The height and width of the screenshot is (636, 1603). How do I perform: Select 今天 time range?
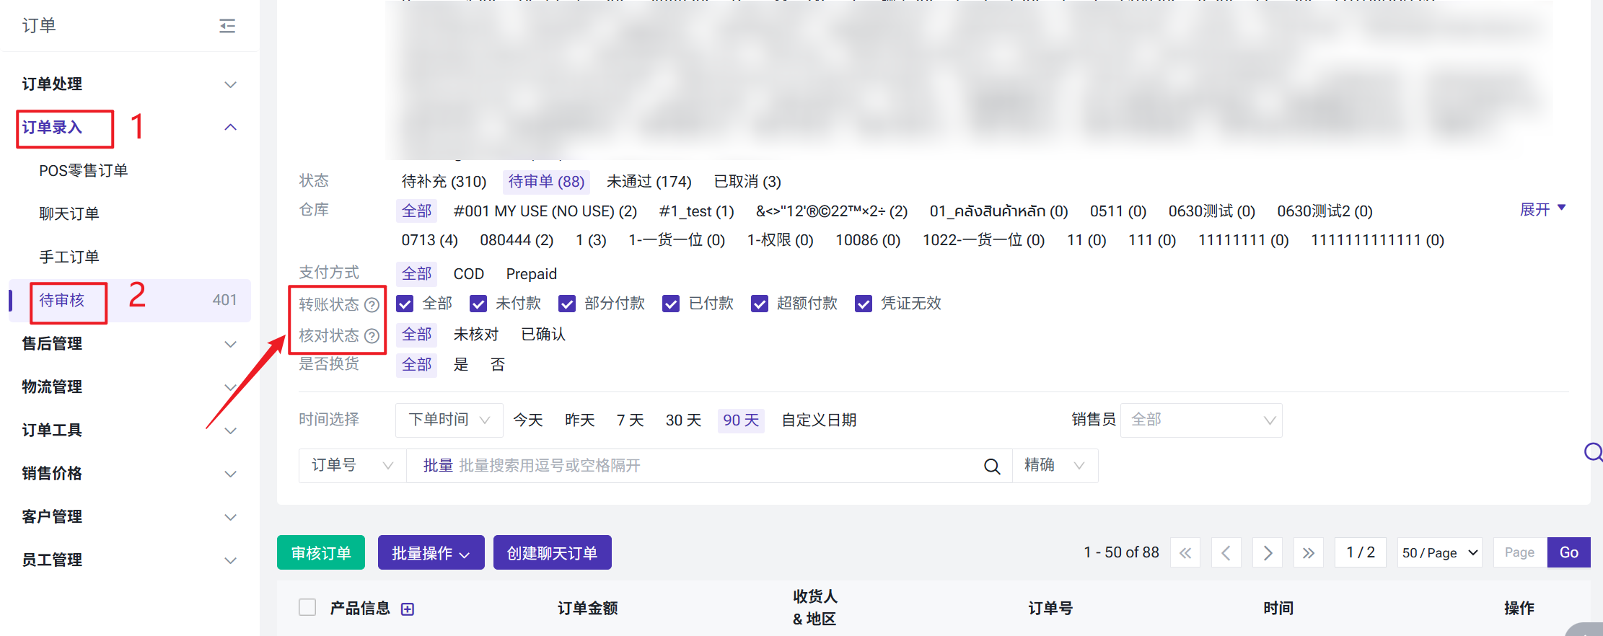[x=527, y=420]
